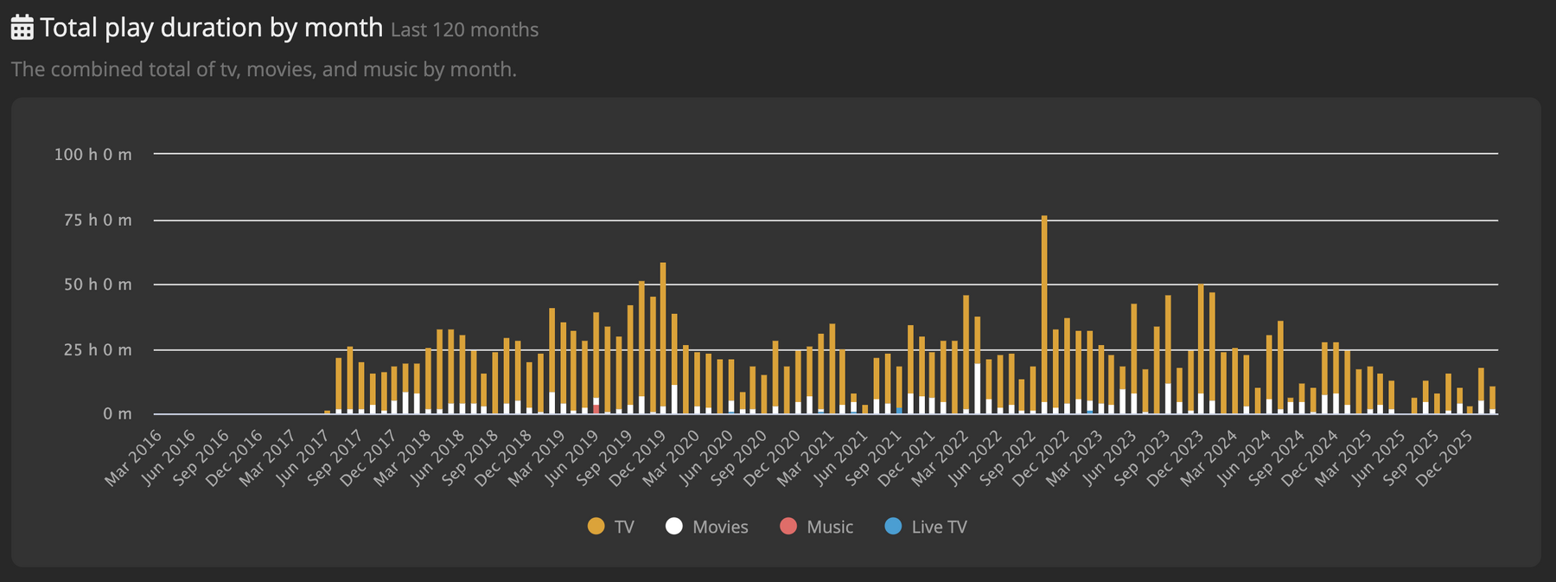
Task: Click the tallest white Movies bar segment
Action: pos(977,389)
